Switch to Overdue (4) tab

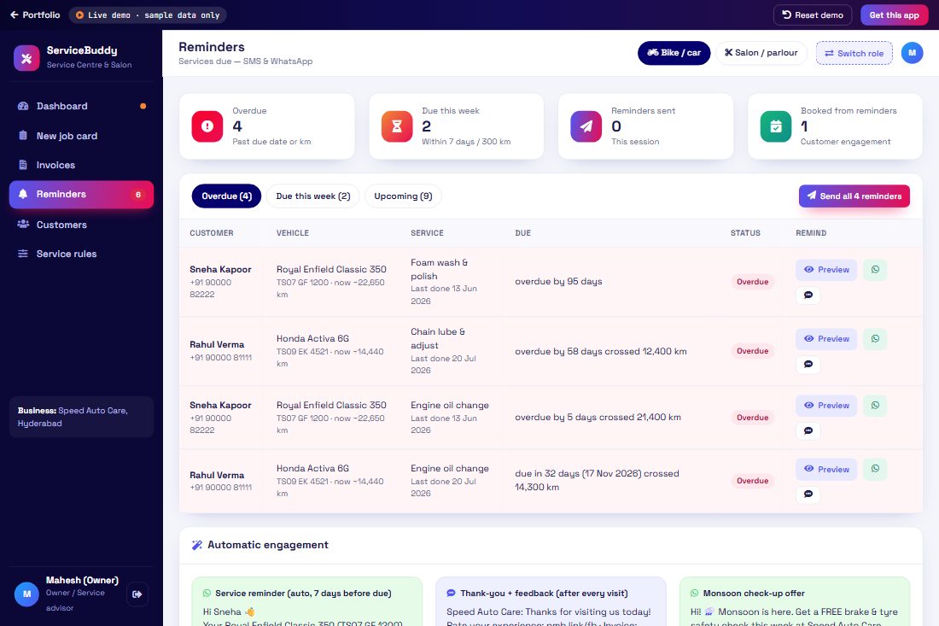coord(226,196)
